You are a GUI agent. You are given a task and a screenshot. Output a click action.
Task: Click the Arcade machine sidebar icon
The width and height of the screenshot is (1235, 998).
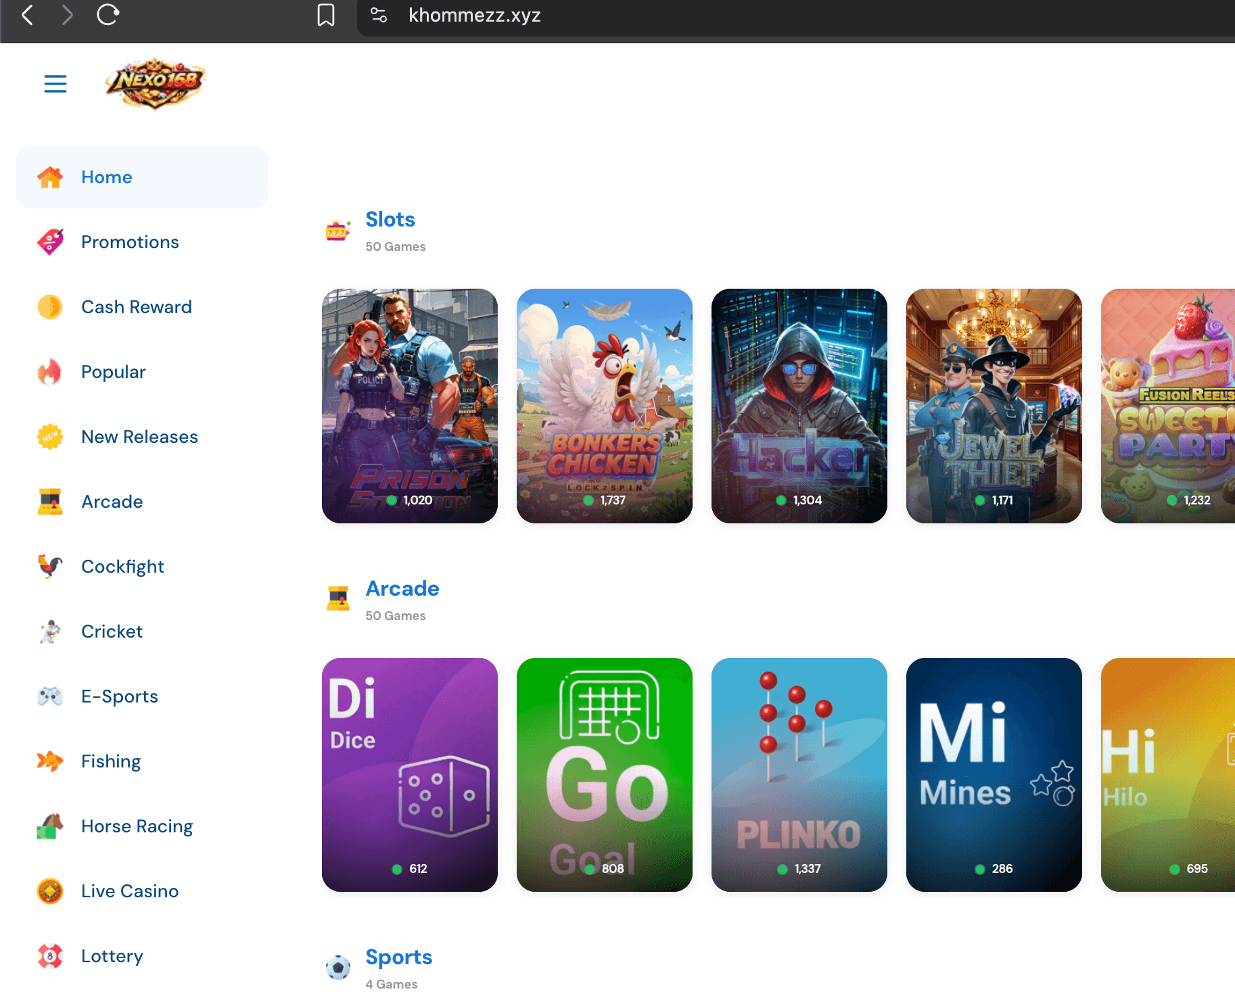pos(50,502)
